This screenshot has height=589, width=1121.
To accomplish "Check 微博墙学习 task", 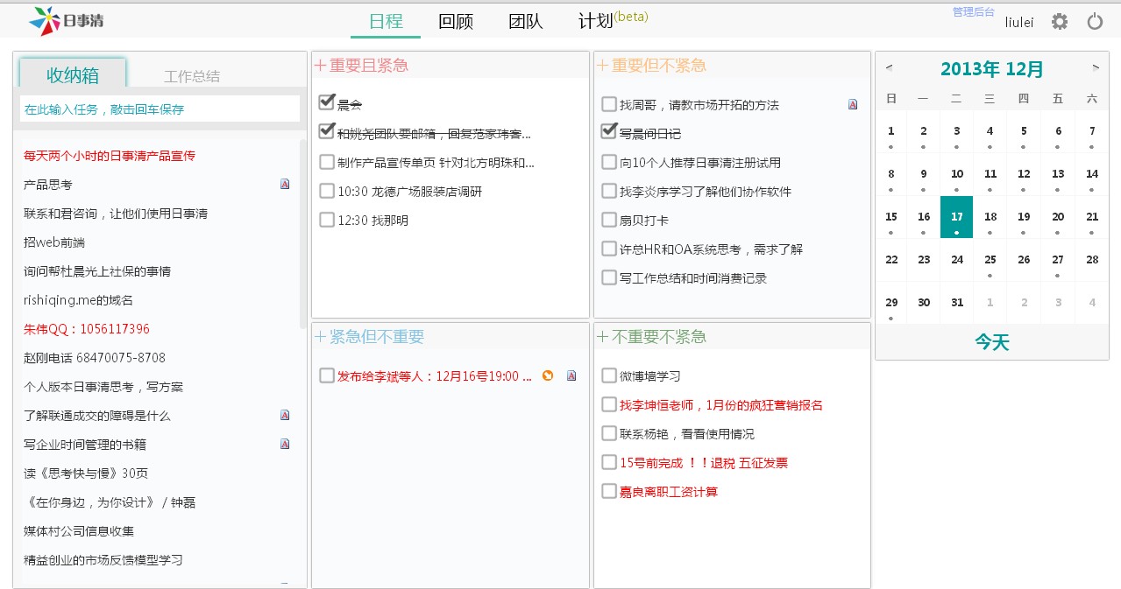I will 609,375.
